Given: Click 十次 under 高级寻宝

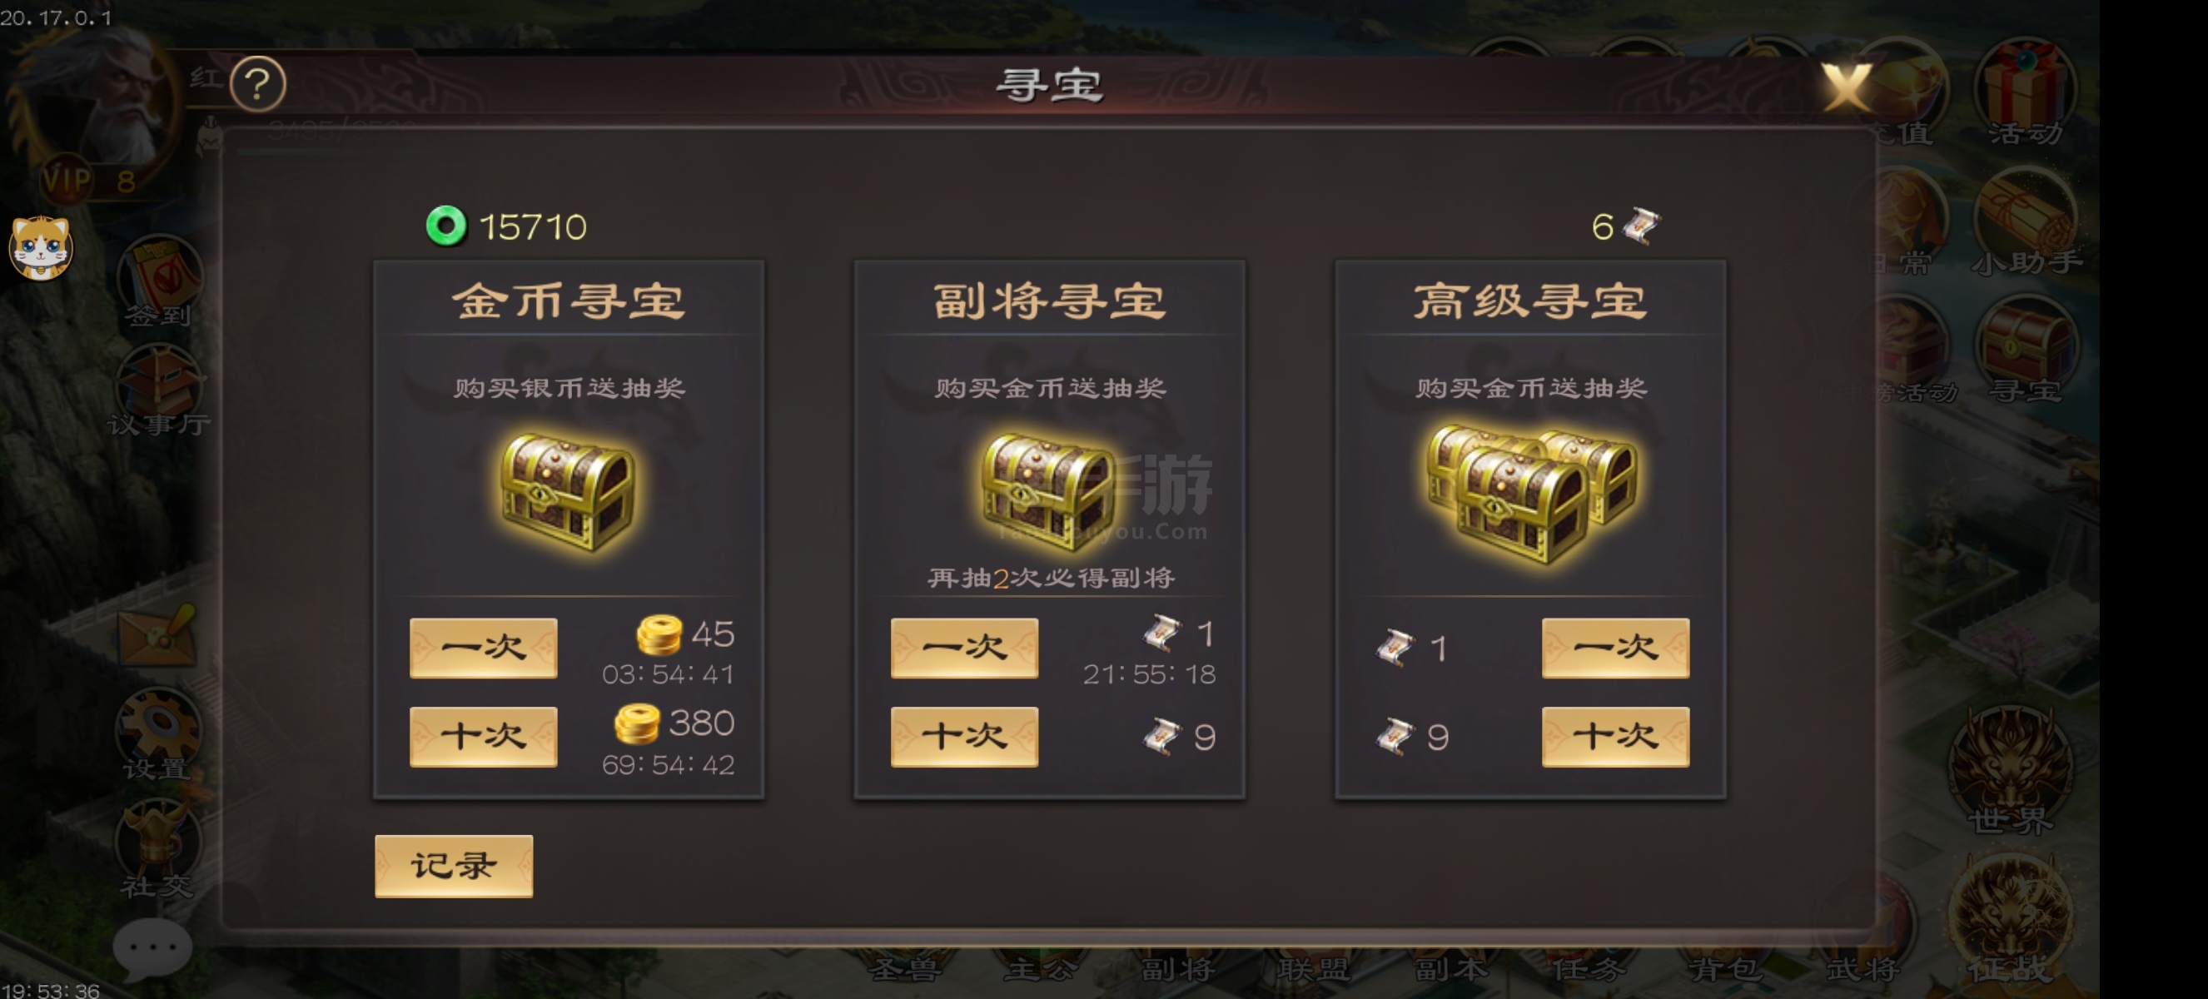Looking at the screenshot, I should (x=1616, y=737).
